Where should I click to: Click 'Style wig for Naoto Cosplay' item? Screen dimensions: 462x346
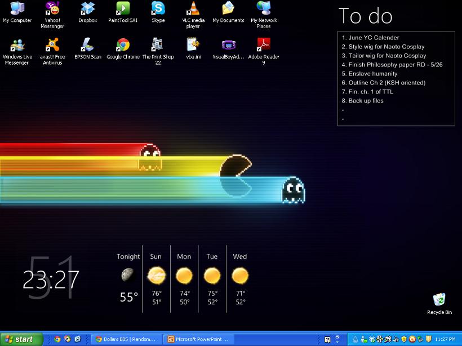coord(383,47)
